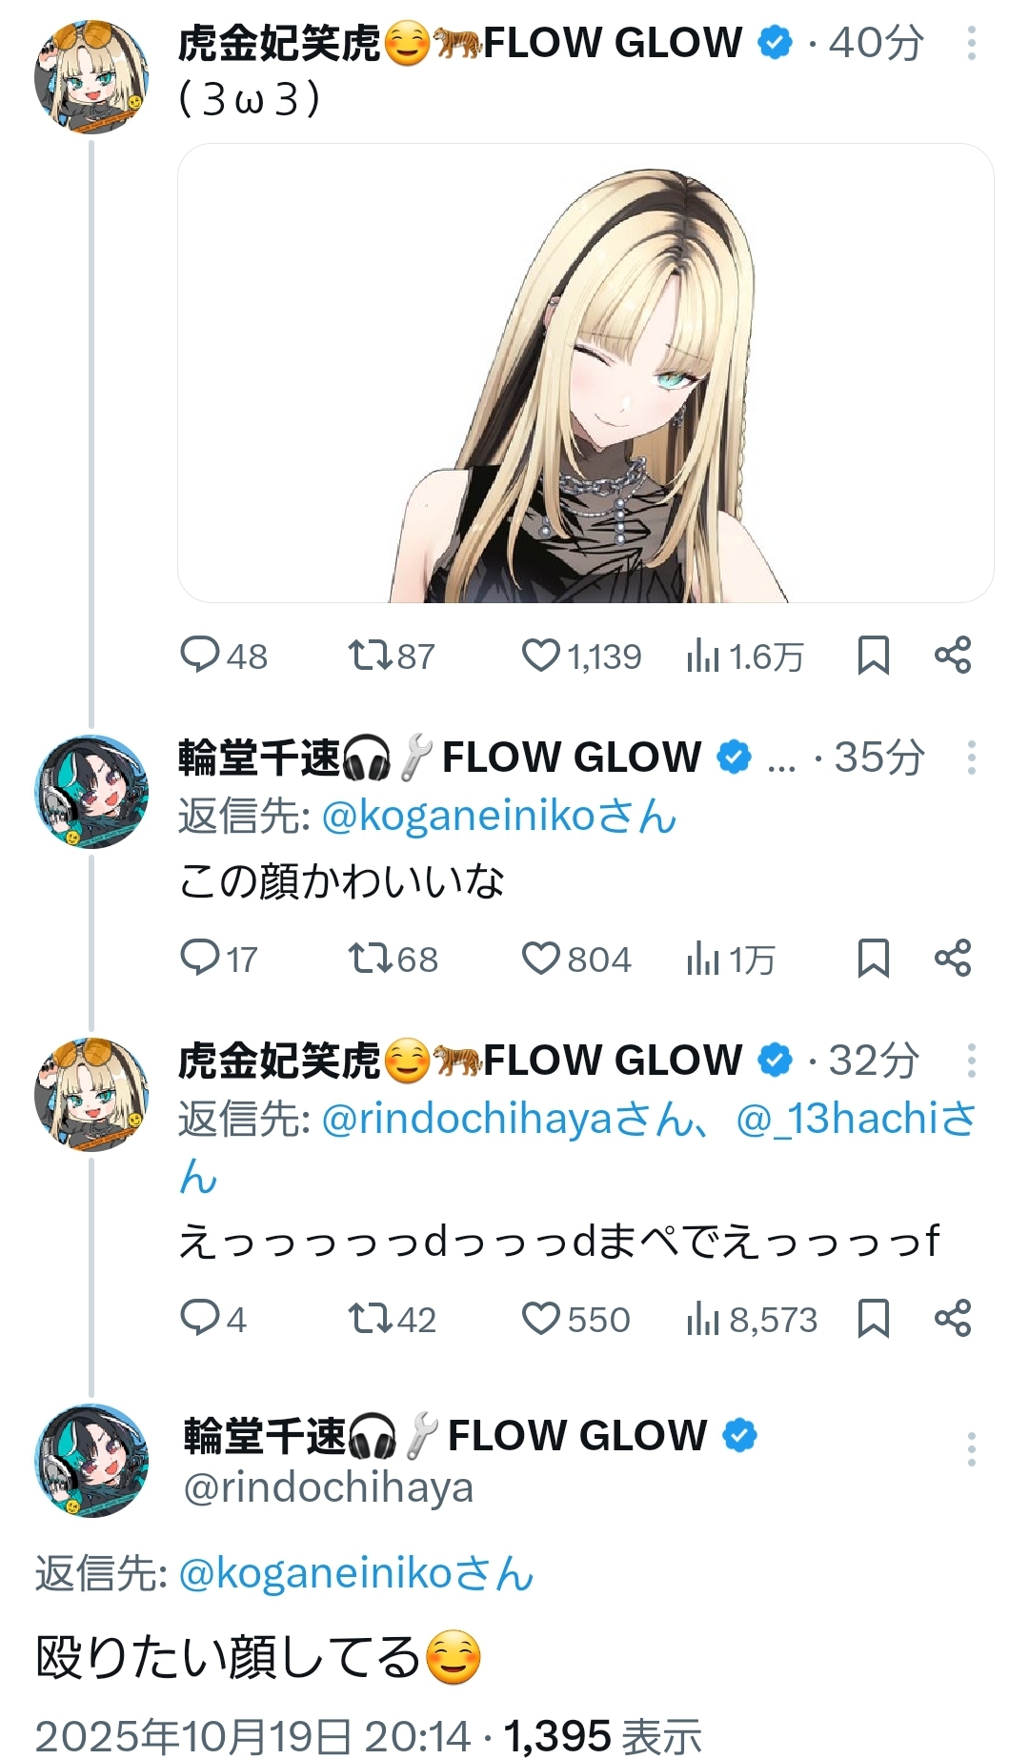Open 虎金妃笑虎's avatar on the top tweet
The height and width of the screenshot is (1759, 1029).
coord(91,77)
